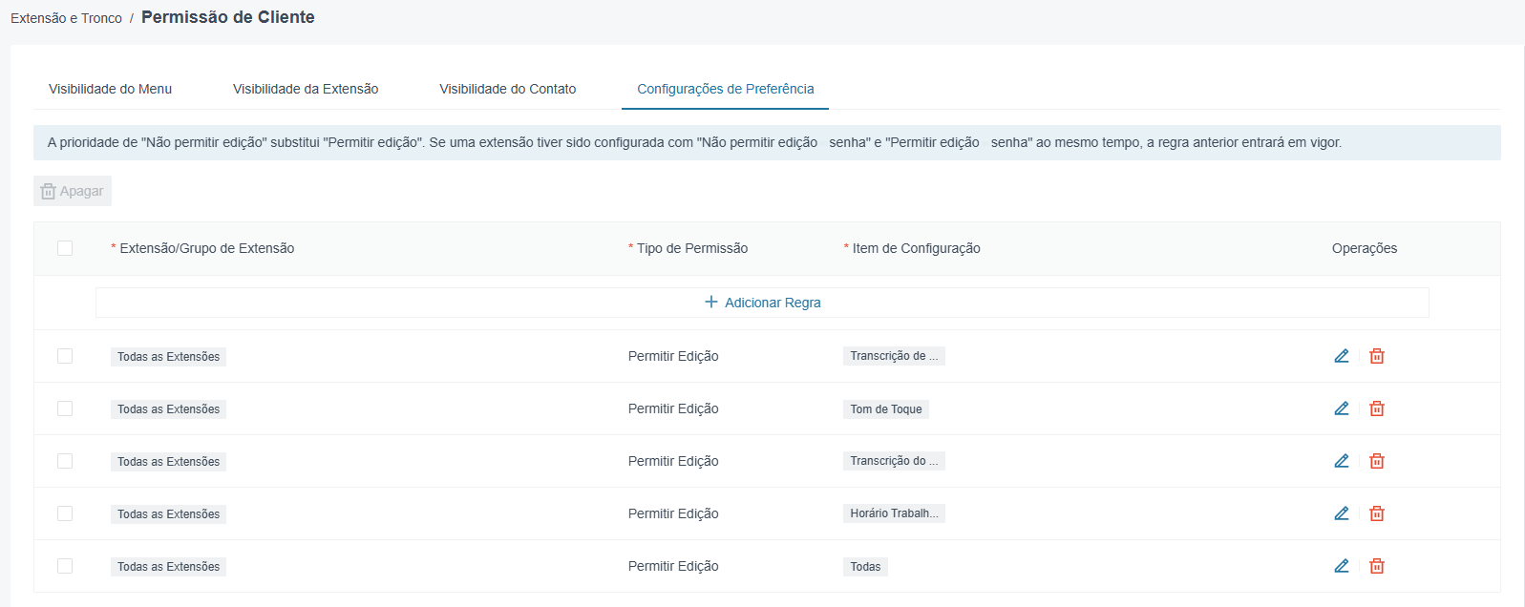
Task: Switch to Visibilidade da Extensão tab
Action: coord(306,89)
